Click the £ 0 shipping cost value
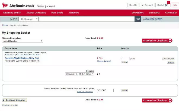Image resolution: width=179 pixels, height=111 pixels. (x=98, y=74)
